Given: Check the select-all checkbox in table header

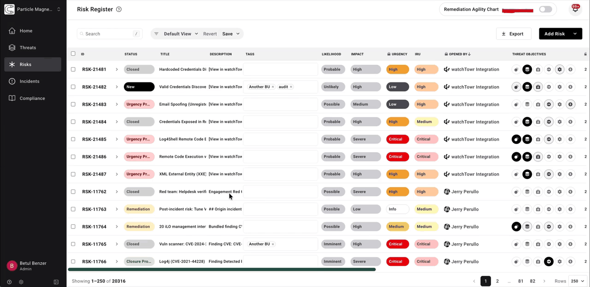Looking at the screenshot, I should click(73, 54).
